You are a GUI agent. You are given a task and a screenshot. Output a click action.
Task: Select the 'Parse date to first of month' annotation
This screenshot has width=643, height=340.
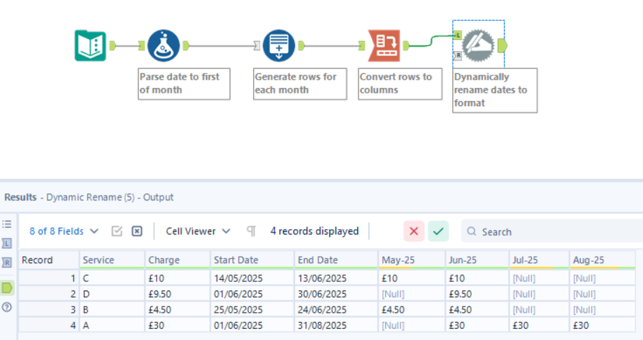pos(184,84)
